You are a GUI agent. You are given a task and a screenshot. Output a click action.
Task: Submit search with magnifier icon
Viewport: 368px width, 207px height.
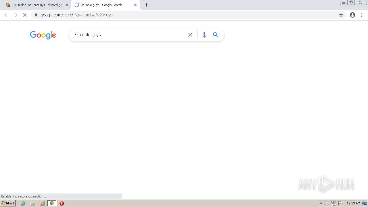[x=215, y=35]
